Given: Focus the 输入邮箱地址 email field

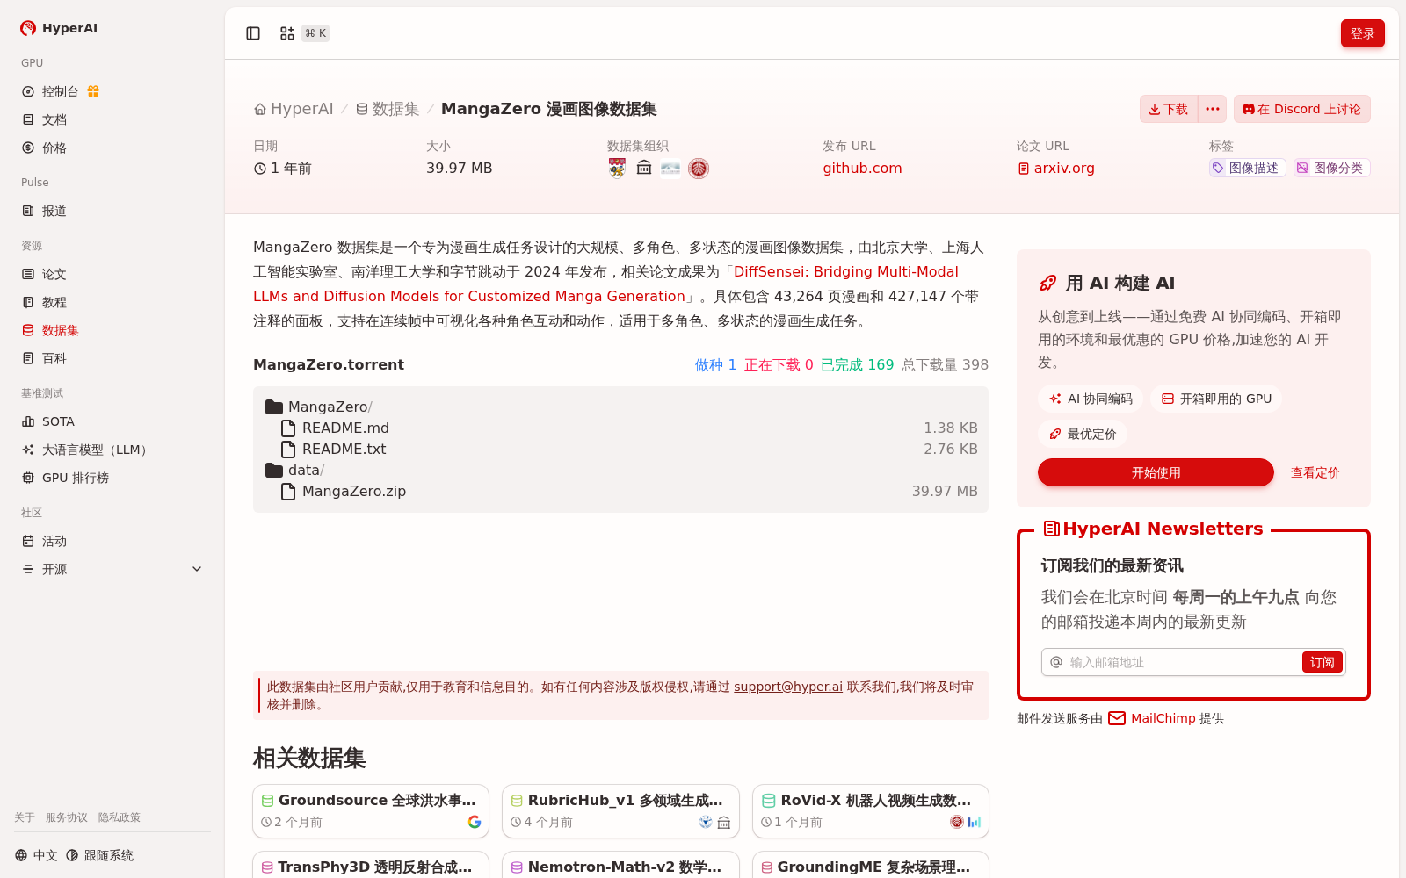Looking at the screenshot, I should [x=1182, y=662].
